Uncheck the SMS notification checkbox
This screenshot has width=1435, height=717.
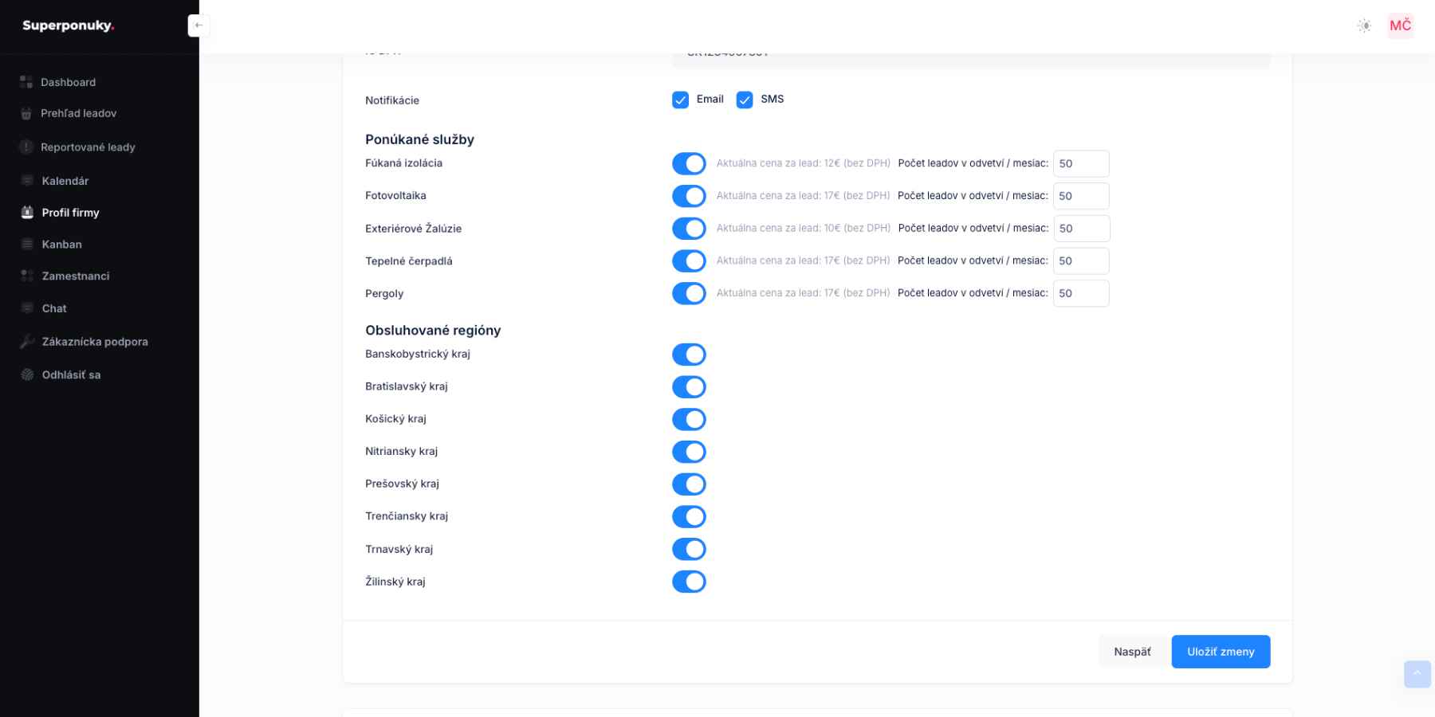pos(745,100)
